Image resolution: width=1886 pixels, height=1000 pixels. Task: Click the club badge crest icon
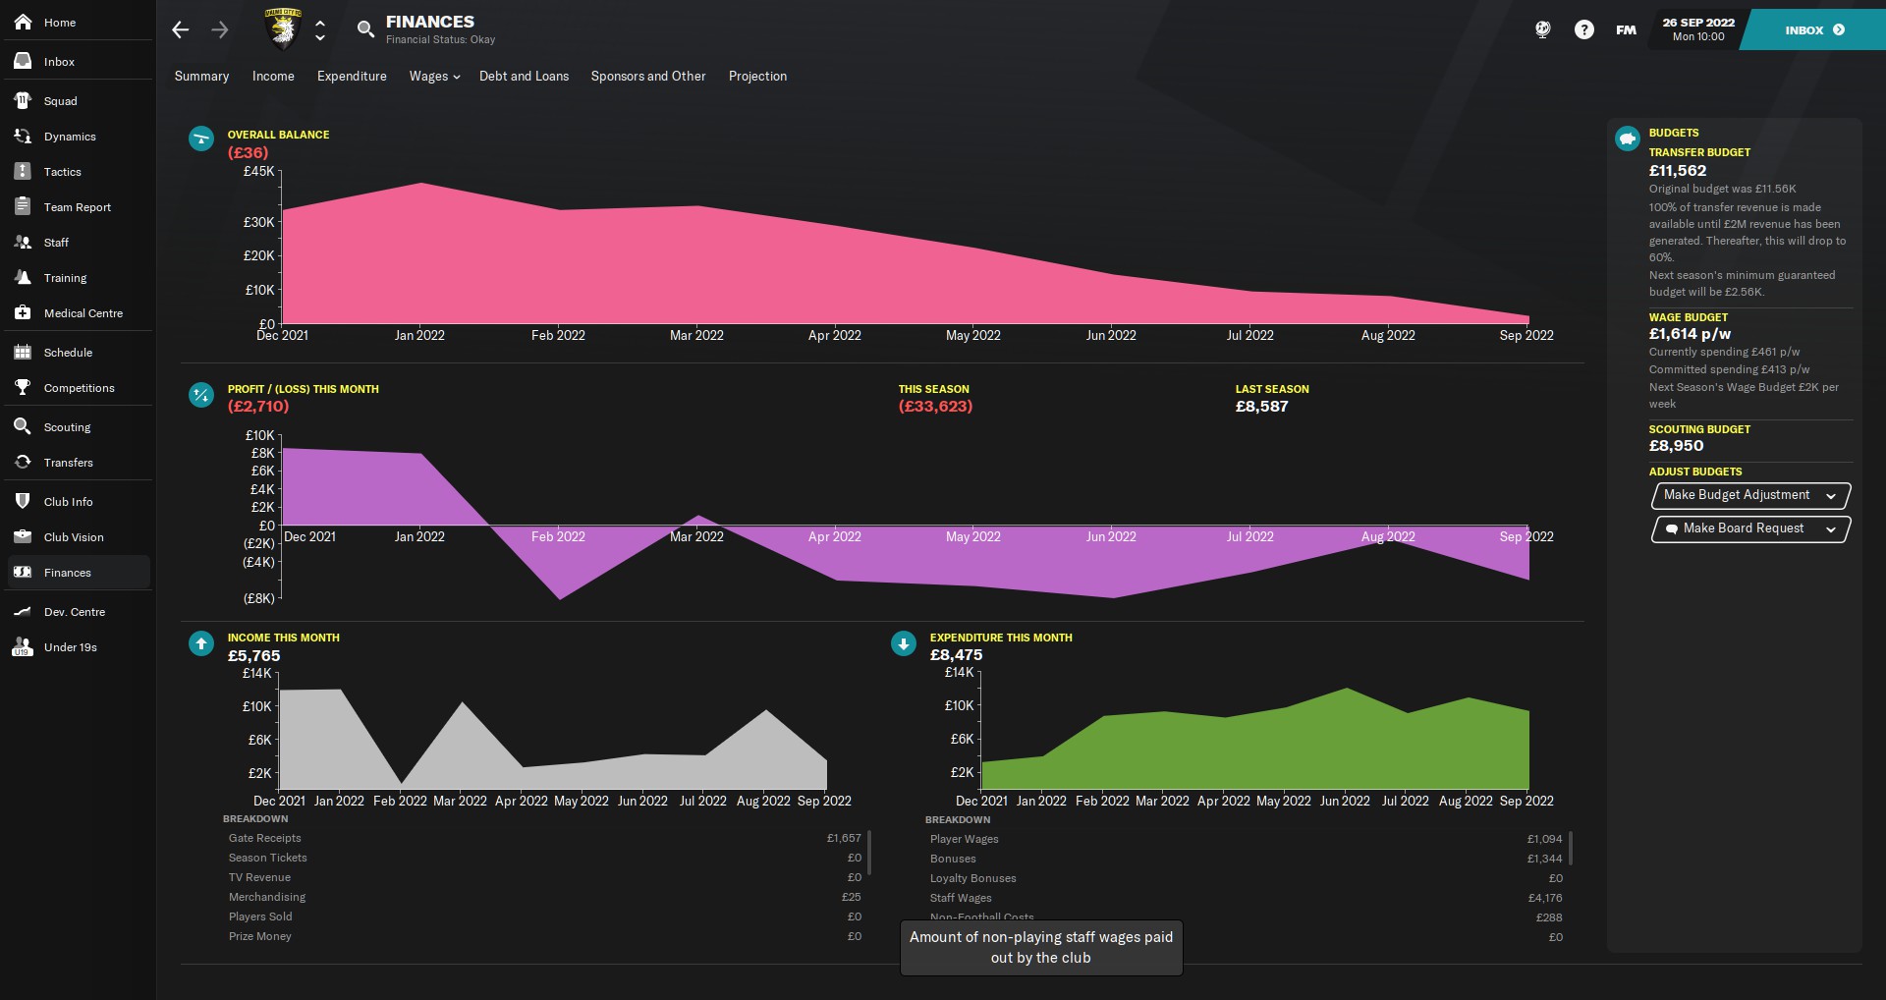tap(282, 29)
